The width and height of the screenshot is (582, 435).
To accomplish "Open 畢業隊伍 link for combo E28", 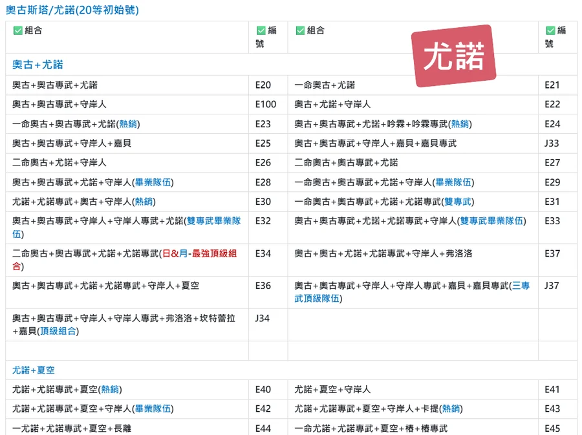I will click(x=153, y=182).
